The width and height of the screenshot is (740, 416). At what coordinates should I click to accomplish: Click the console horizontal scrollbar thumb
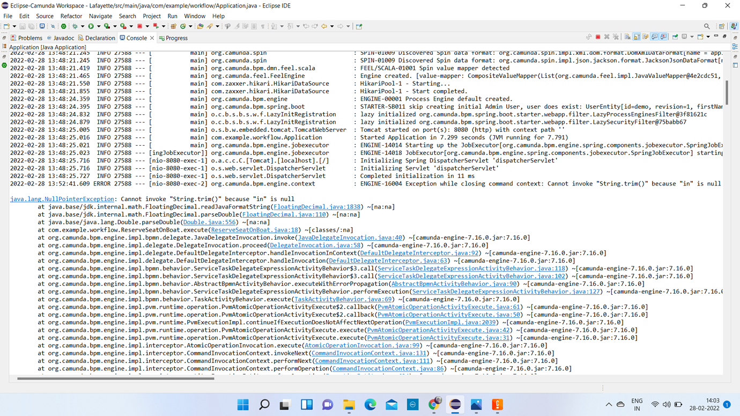tap(116, 378)
